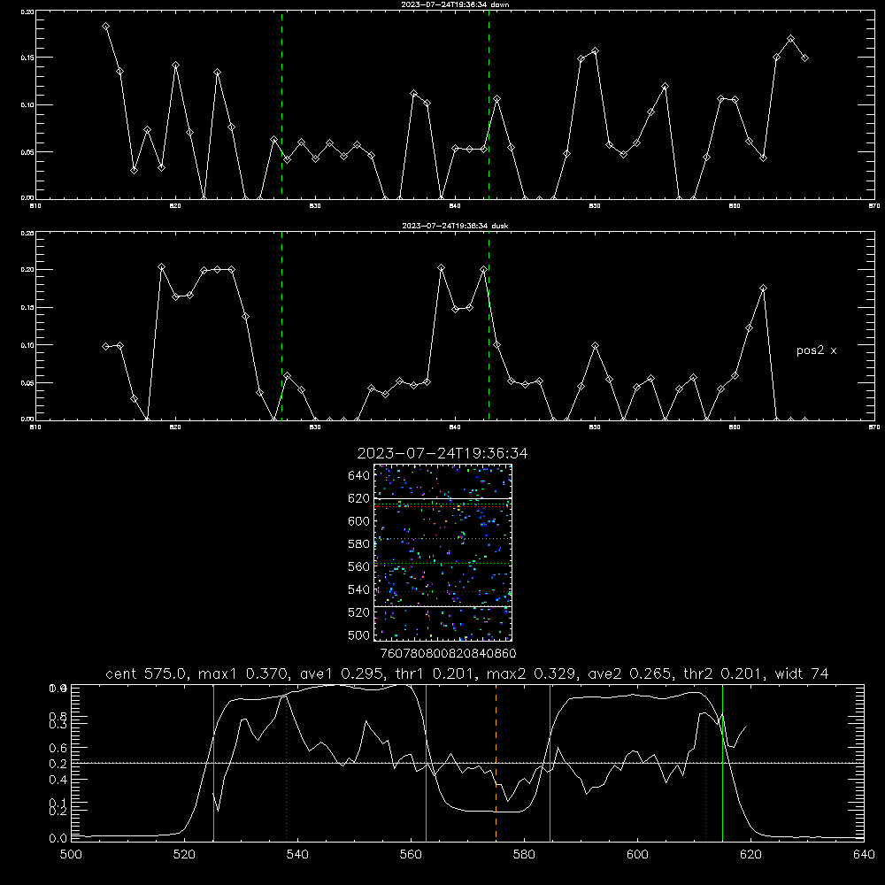The width and height of the screenshot is (885, 885).
Task: Click x-axis label '520' of bottom plot
Action: [184, 855]
